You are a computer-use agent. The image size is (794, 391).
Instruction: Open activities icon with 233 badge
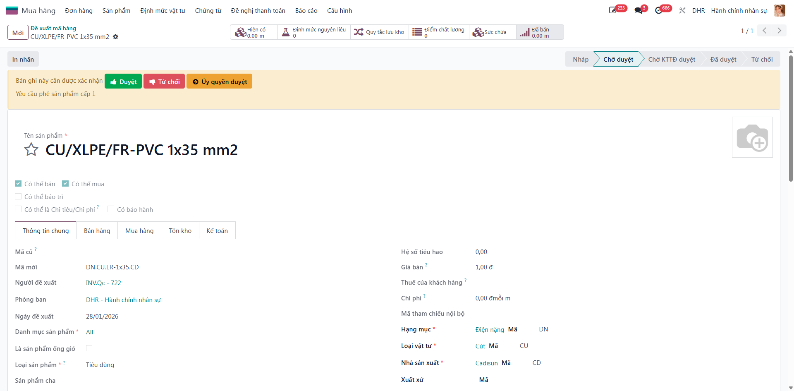click(x=613, y=10)
